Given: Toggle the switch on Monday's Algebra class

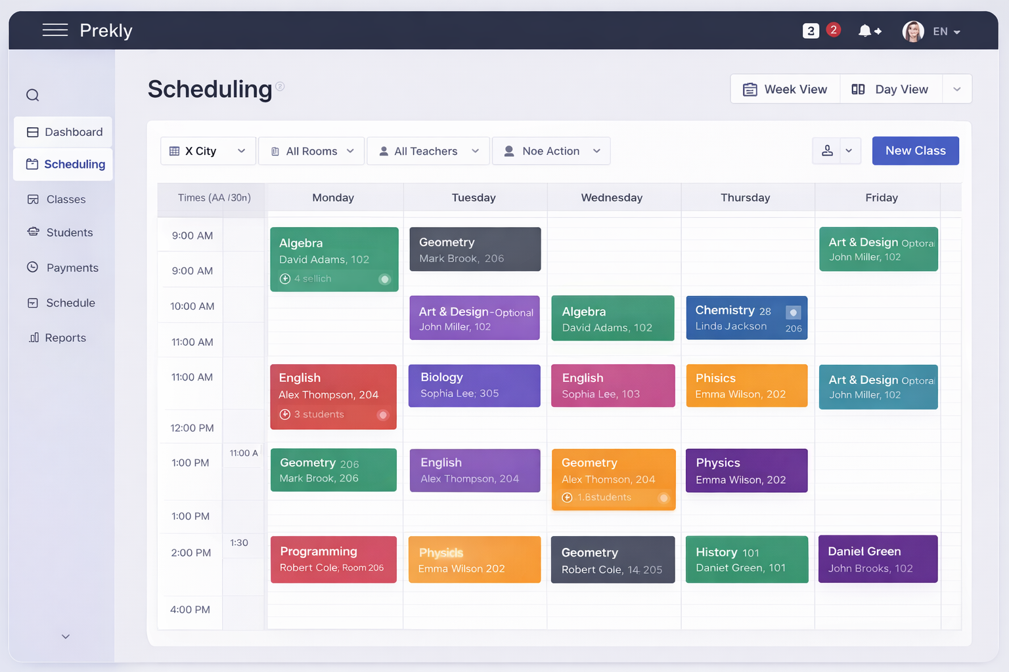Looking at the screenshot, I should click(385, 278).
